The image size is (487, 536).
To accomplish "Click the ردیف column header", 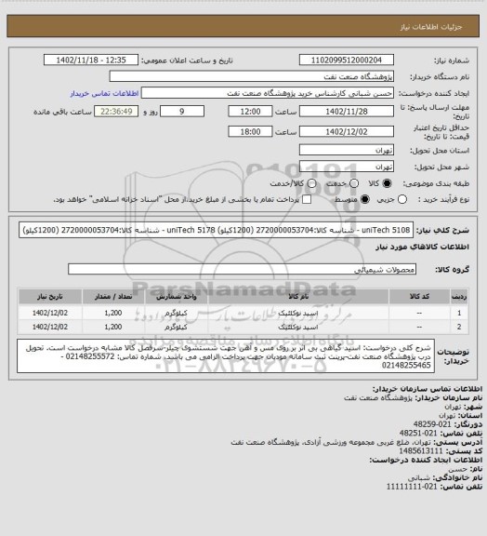I will coord(459,297).
